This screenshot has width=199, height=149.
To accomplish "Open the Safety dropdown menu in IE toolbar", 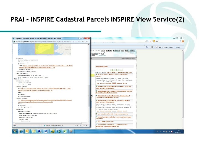I will (172, 47).
